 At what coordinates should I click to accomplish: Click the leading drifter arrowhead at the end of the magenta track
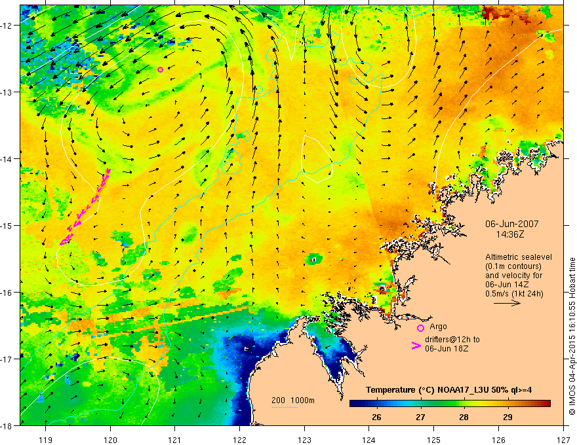(x=64, y=242)
